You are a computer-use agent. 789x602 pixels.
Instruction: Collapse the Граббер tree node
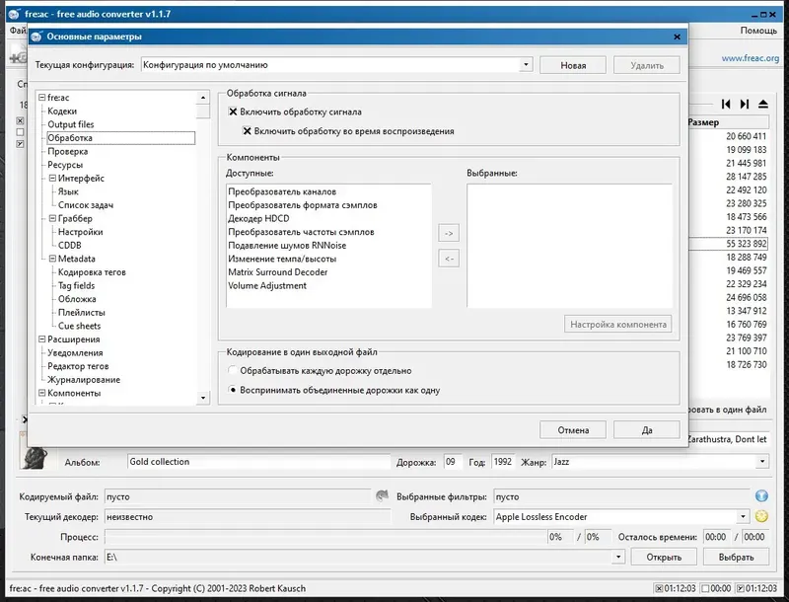(52, 218)
